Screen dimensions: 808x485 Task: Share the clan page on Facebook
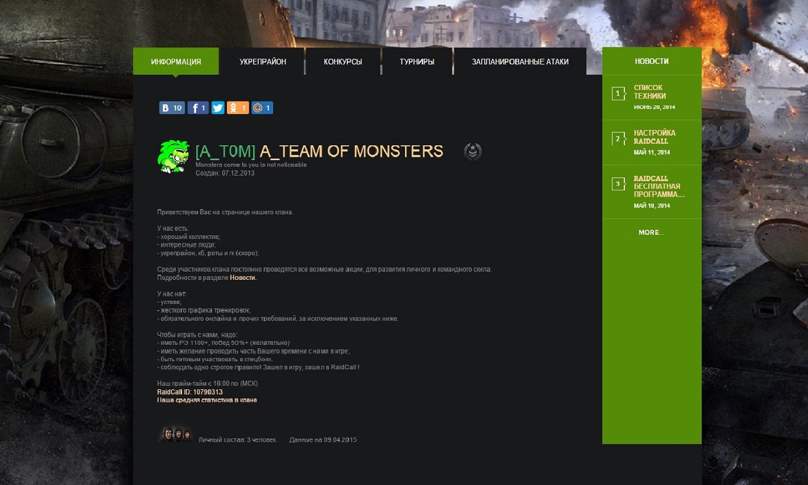point(198,108)
